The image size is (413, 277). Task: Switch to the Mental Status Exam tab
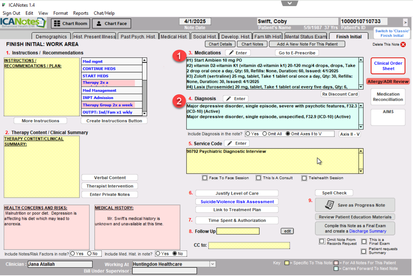306,37
